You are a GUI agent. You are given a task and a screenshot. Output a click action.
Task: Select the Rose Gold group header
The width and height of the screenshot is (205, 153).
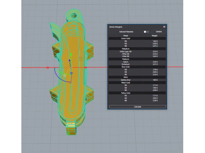(x=137, y=67)
